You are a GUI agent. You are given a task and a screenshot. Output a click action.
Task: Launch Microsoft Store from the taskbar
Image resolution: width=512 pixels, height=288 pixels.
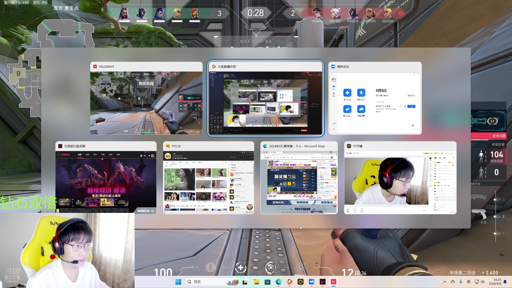pyautogui.click(x=267, y=282)
